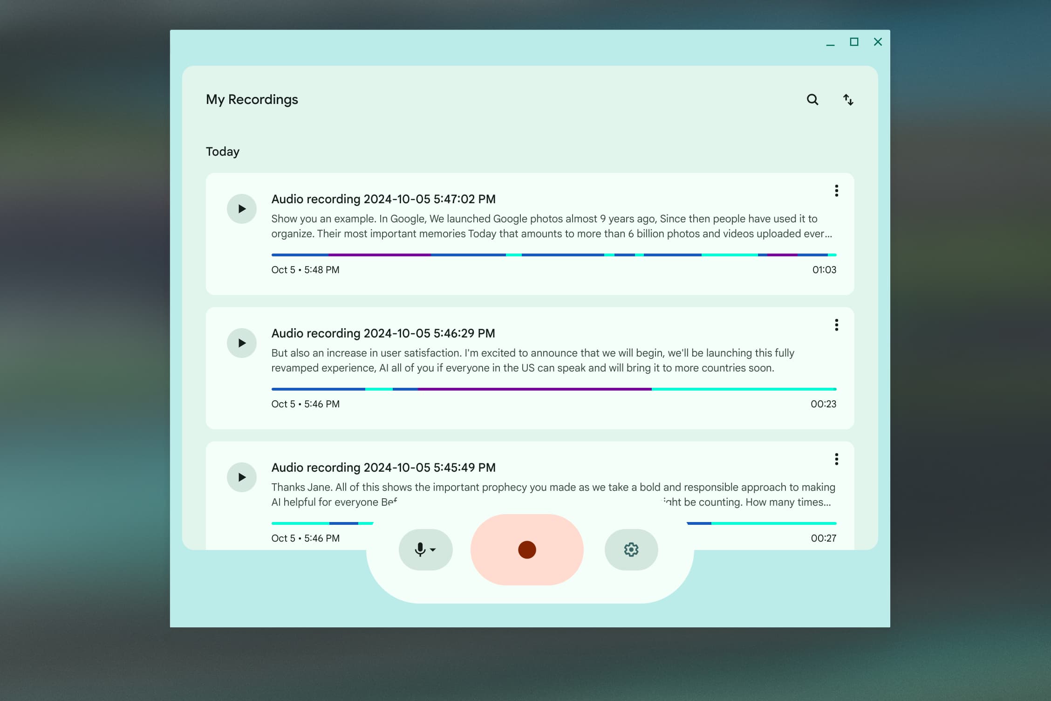Expand the microphone selection dropdown
The height and width of the screenshot is (701, 1051).
432,551
